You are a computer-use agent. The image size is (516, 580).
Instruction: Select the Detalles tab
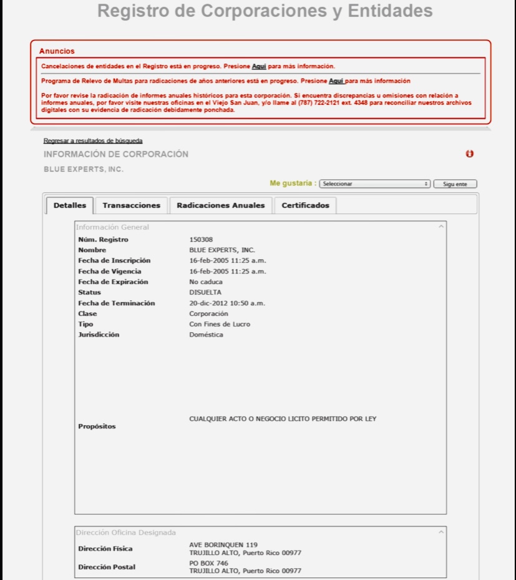(70, 205)
